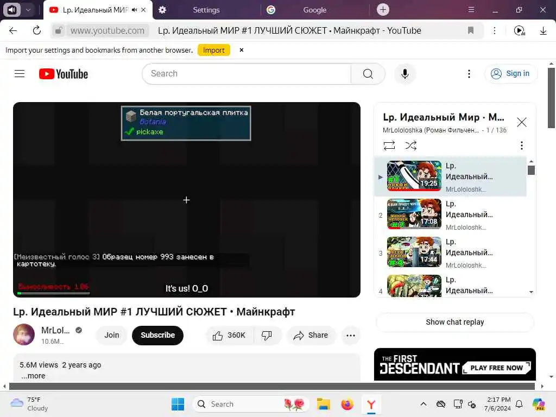Open the browser hamburger menu in title bar

(471, 10)
